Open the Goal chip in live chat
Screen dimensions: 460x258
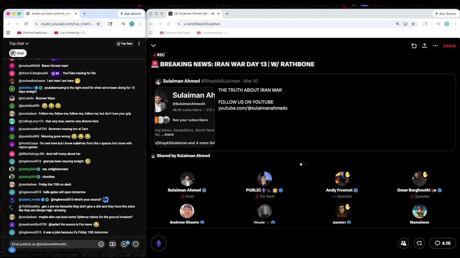(x=17, y=53)
